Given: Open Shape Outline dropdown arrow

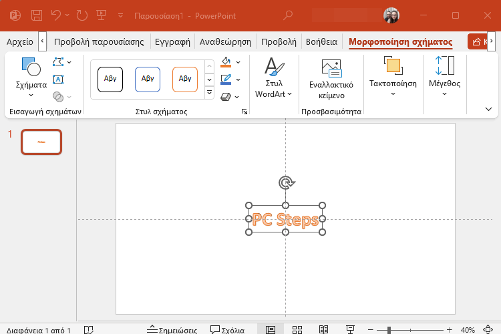Looking at the screenshot, I should point(238,79).
